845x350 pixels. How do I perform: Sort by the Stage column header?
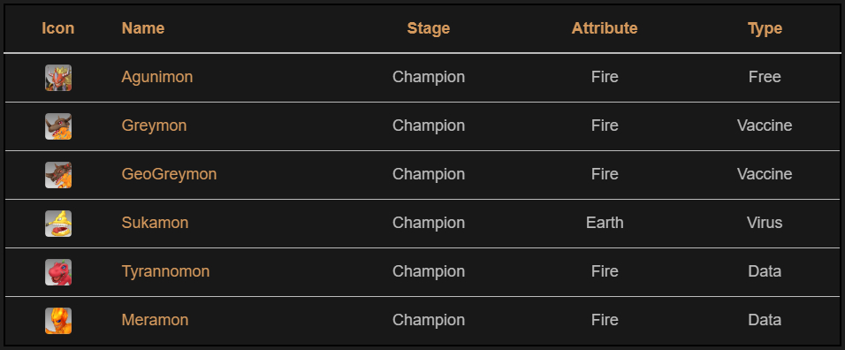point(429,28)
